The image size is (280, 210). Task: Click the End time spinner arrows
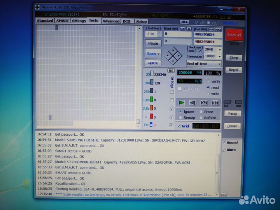[x=159, y=34]
